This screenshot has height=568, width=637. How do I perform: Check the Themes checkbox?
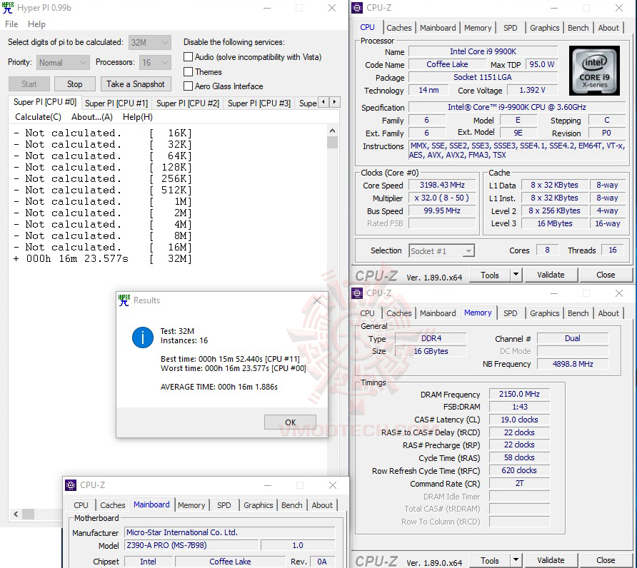click(187, 72)
